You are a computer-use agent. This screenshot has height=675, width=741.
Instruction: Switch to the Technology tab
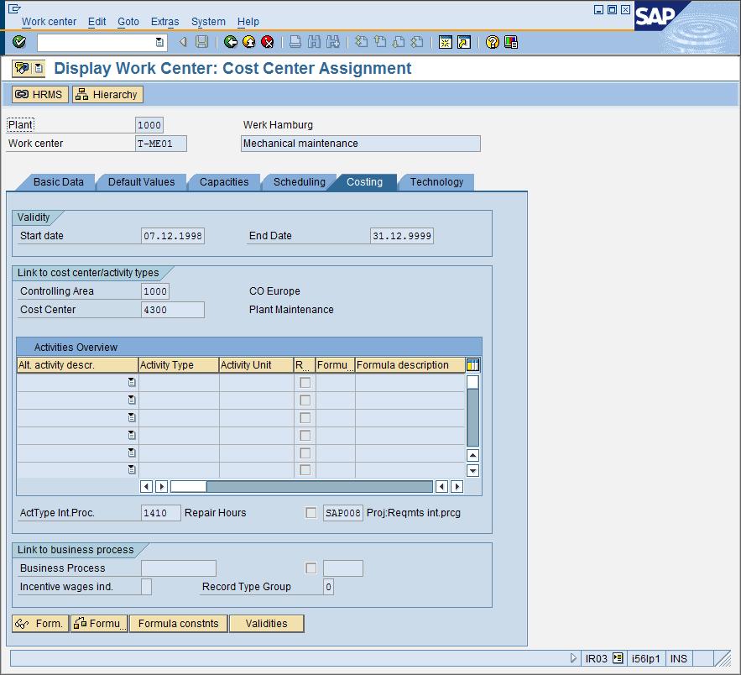pos(436,182)
